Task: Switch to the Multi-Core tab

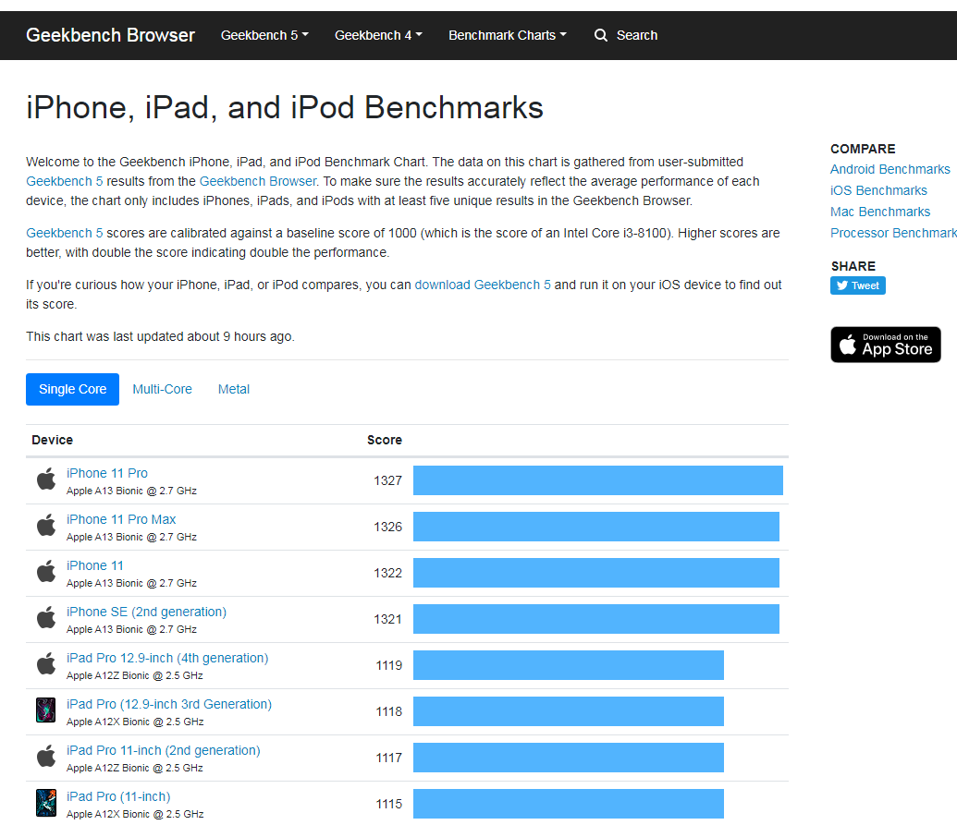Action: 162,389
